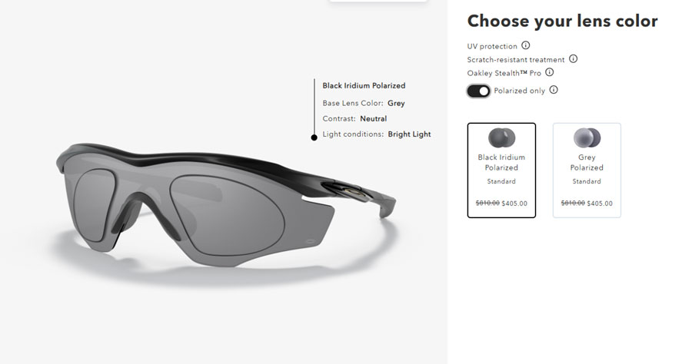Click the Black Iridium lens color swatch
The image size is (692, 364).
(x=501, y=138)
